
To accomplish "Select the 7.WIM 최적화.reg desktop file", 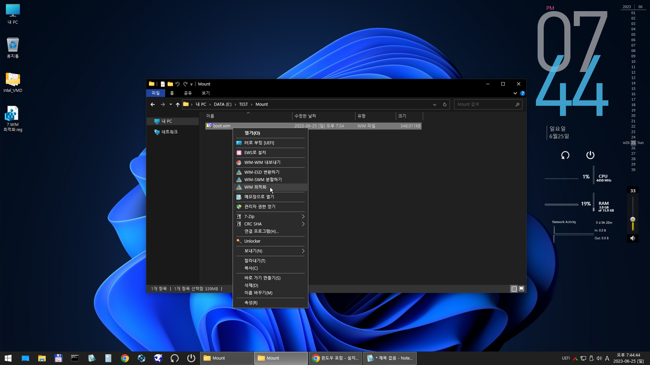I will (x=13, y=119).
